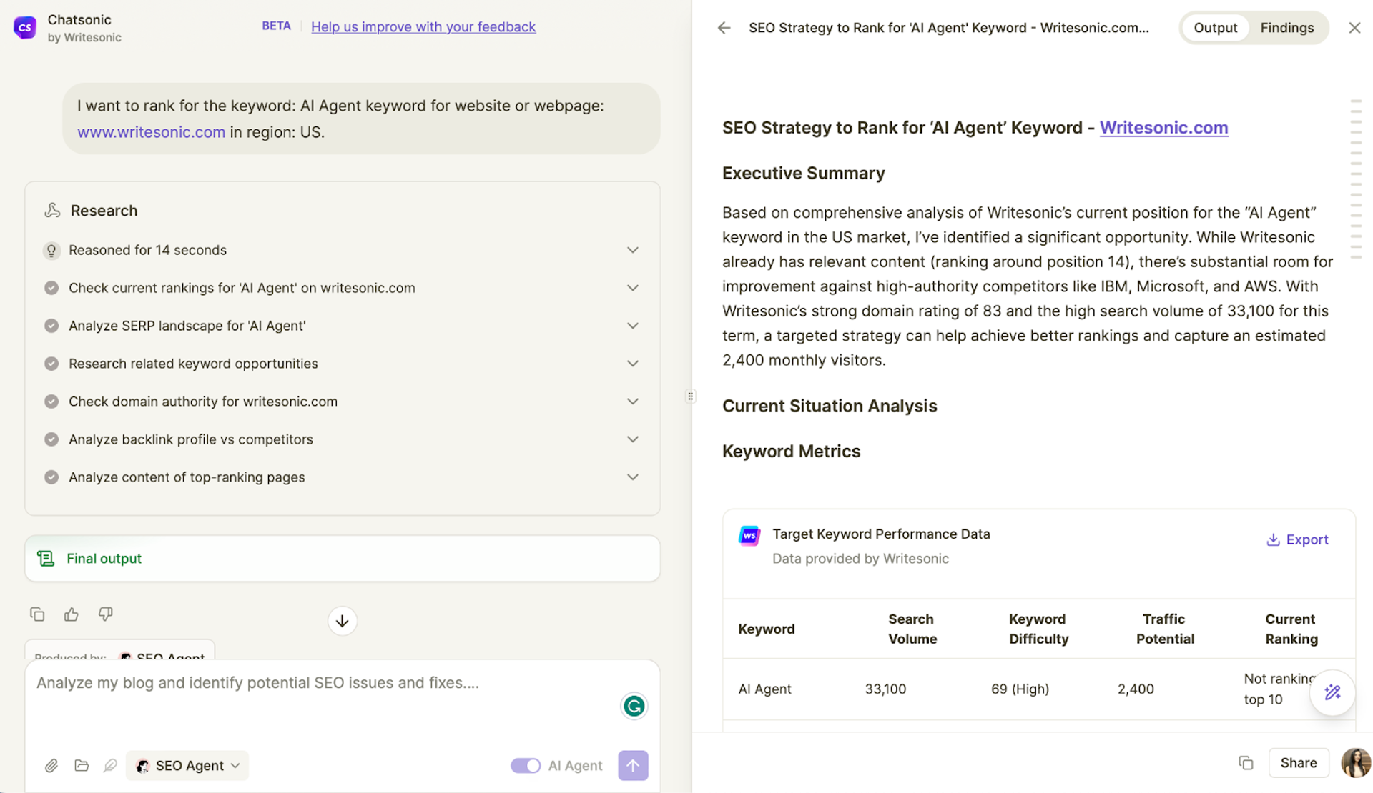This screenshot has width=1373, height=793.
Task: Click the Research section icon
Action: point(52,210)
